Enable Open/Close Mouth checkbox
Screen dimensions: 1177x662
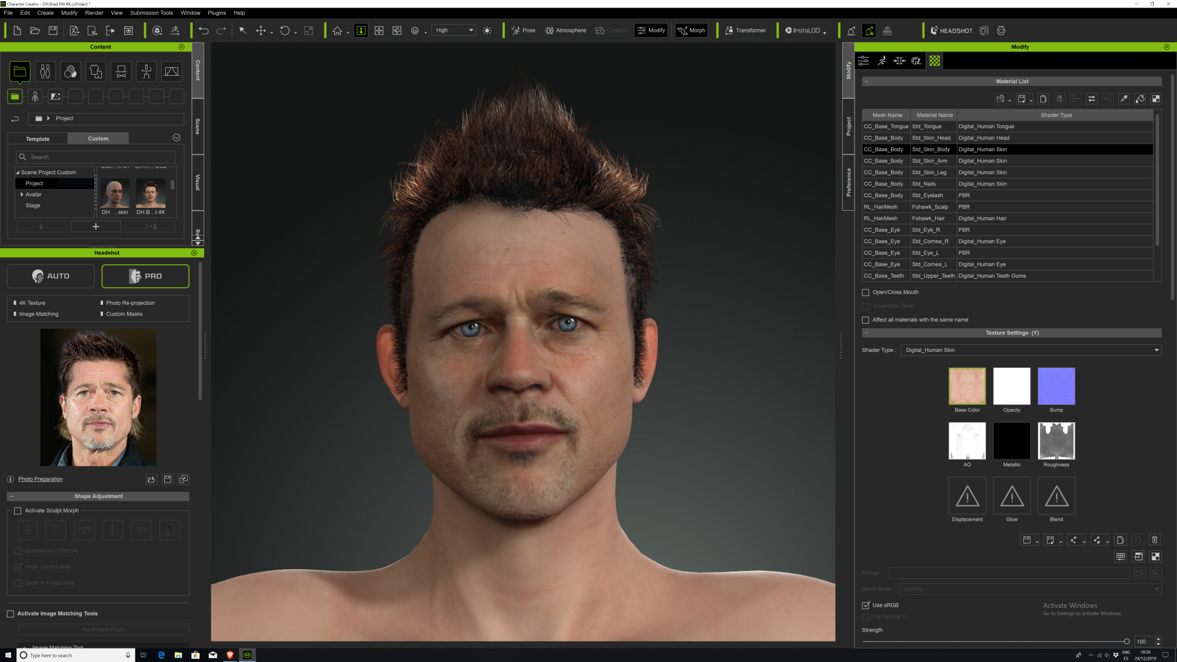[865, 292]
